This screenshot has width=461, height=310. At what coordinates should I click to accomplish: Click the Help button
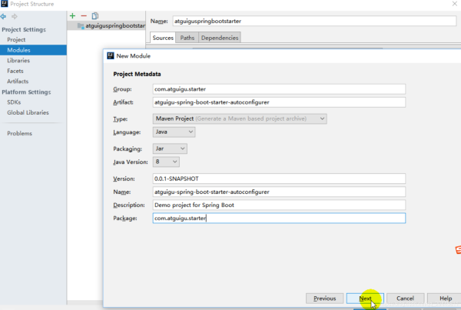coord(446,298)
